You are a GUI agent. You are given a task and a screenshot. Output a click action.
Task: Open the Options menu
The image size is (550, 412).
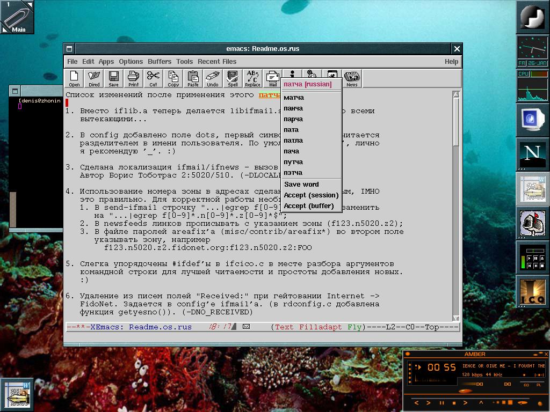tap(131, 62)
